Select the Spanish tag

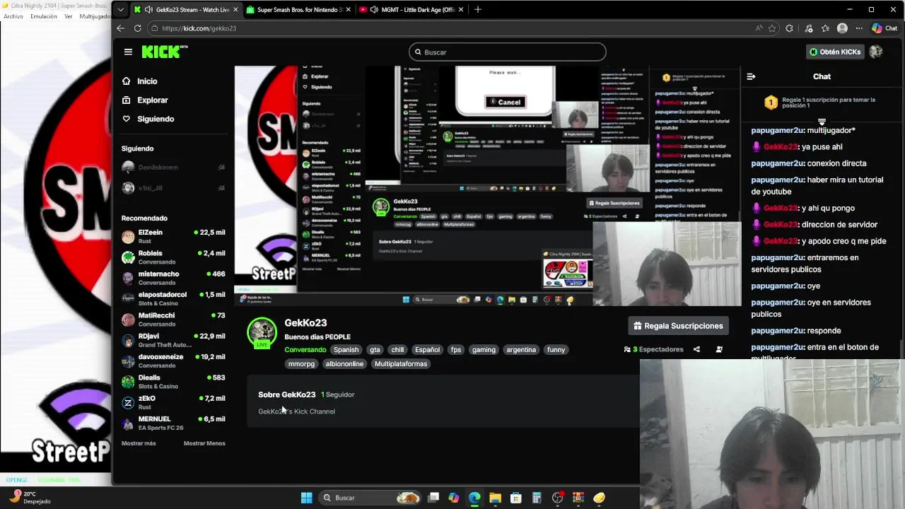[346, 350]
